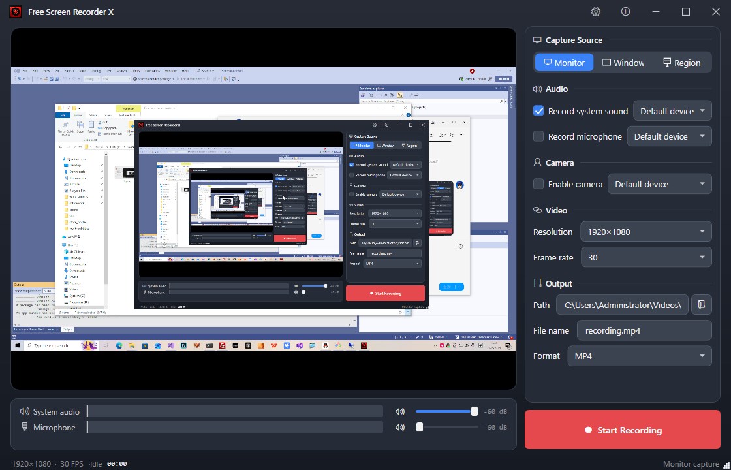Click the Free Screen Recorder X app logo
Image resolution: width=731 pixels, height=470 pixels.
pyautogui.click(x=16, y=12)
